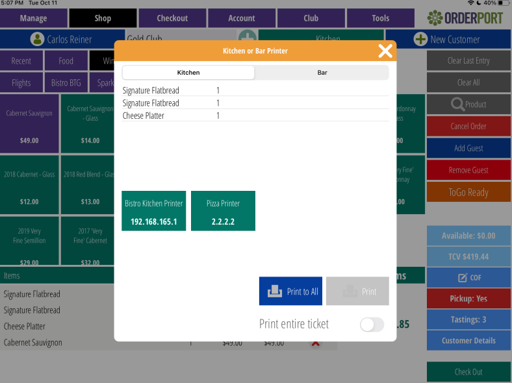The height and width of the screenshot is (383, 512).
Task: Click the green plus icon beside Gold Club
Action: tap(248, 35)
